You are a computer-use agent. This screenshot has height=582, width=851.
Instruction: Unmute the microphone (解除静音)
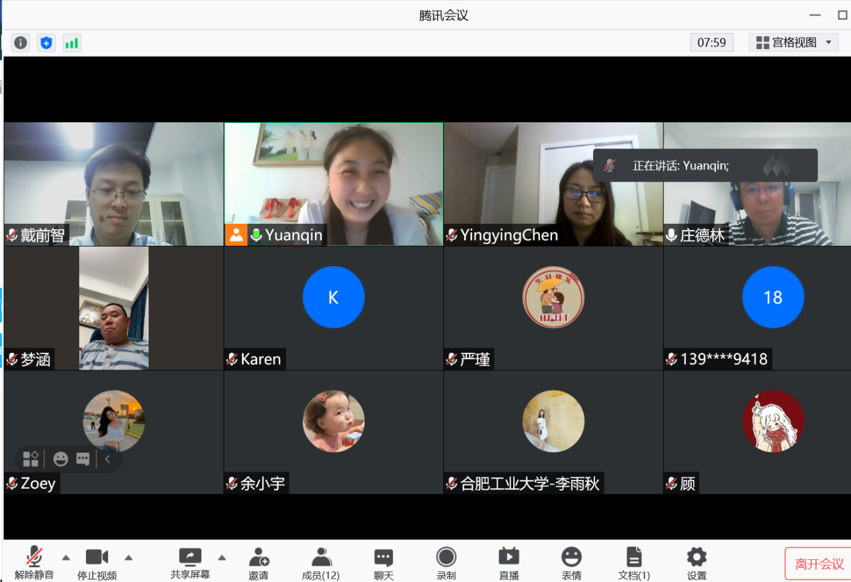pyautogui.click(x=34, y=563)
